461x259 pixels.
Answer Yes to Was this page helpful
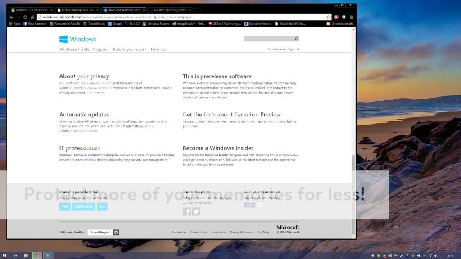[x=65, y=206]
